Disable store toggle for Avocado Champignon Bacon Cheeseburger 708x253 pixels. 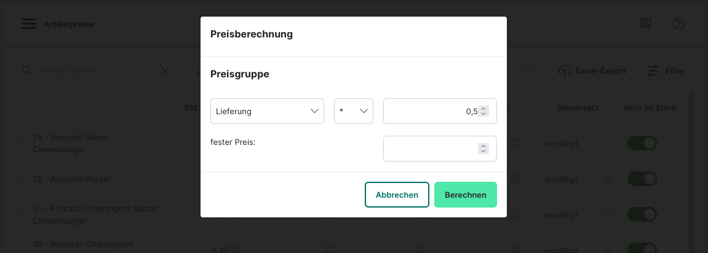click(642, 215)
